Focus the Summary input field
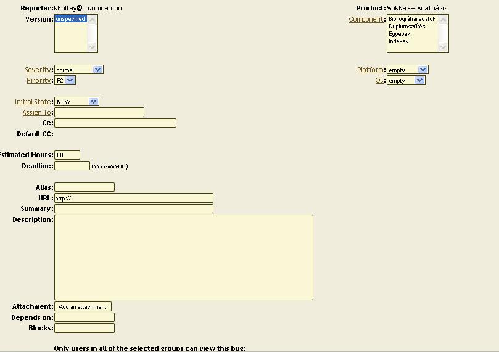The height and width of the screenshot is (352, 499). [134, 209]
